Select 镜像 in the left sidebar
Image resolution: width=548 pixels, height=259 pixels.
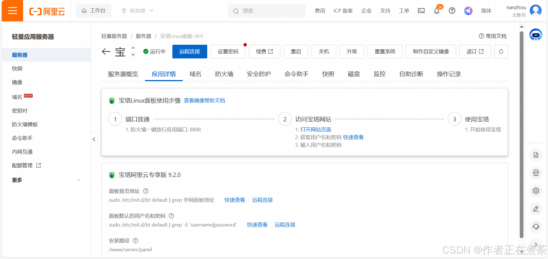46,82
